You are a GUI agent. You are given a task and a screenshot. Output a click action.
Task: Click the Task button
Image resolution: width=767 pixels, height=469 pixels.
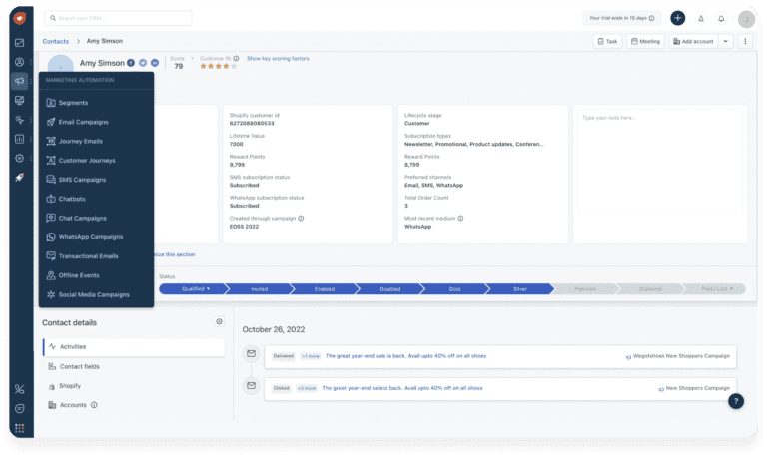click(x=607, y=41)
